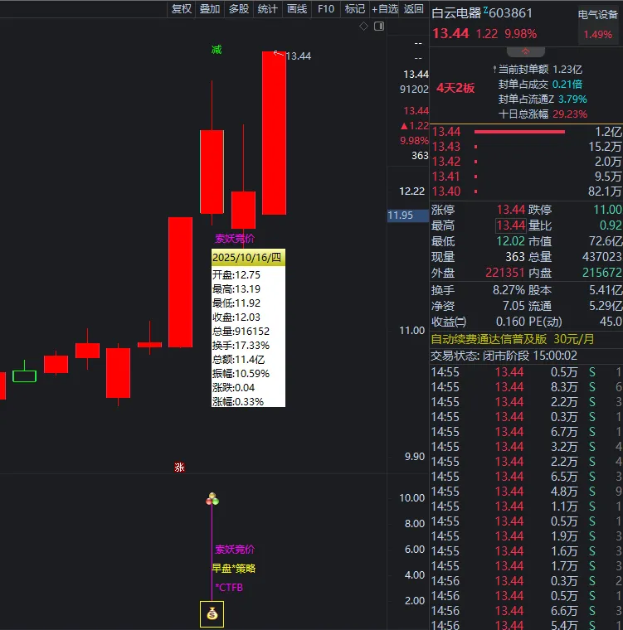623x630 pixels.
Task: Collapse the limit-up info panel with chevron
Action: [x=526, y=51]
